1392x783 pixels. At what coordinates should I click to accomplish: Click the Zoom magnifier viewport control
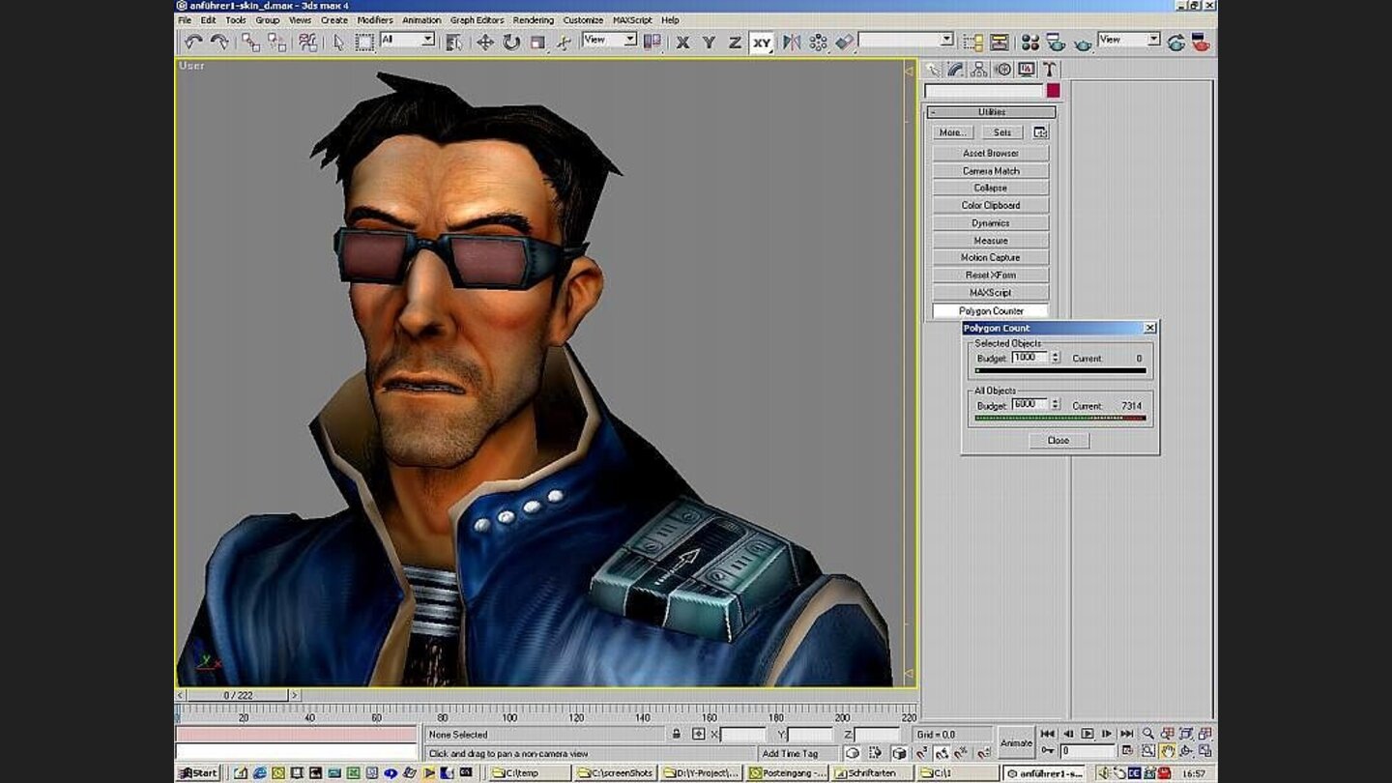point(1148,734)
